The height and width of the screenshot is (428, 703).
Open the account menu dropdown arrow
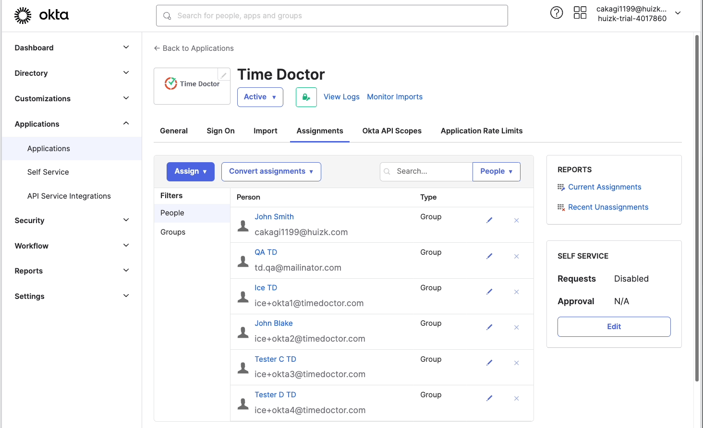point(678,13)
